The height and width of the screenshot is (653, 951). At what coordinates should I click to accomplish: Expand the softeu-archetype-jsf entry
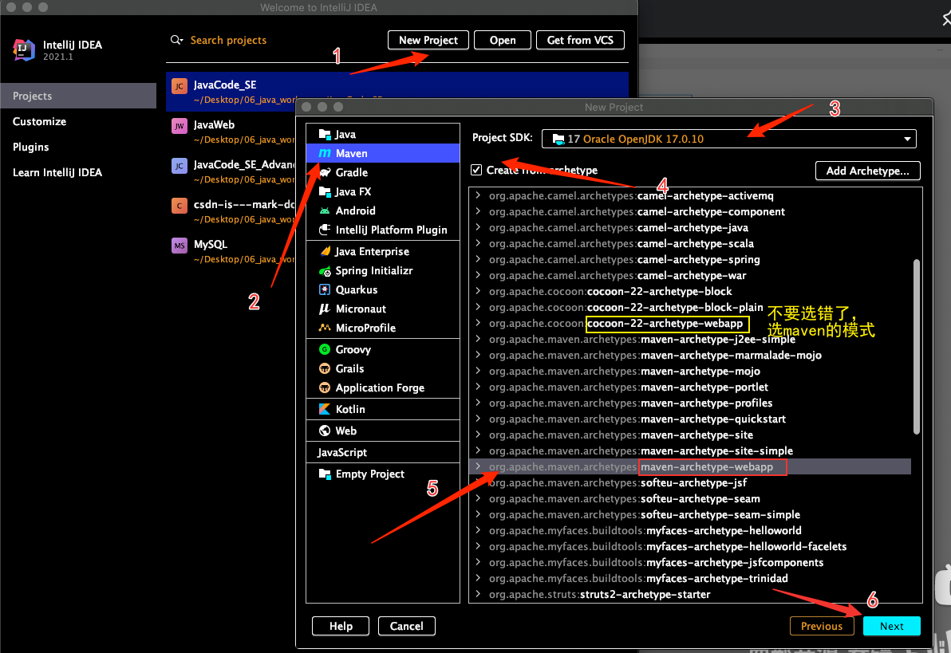pos(478,482)
